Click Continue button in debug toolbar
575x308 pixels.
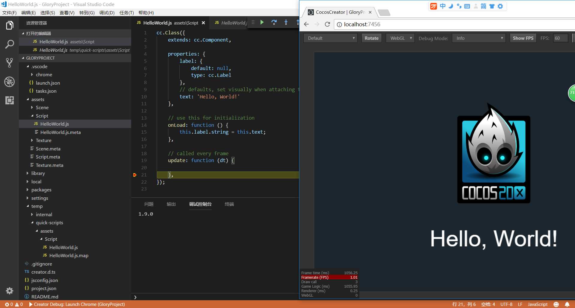click(262, 22)
